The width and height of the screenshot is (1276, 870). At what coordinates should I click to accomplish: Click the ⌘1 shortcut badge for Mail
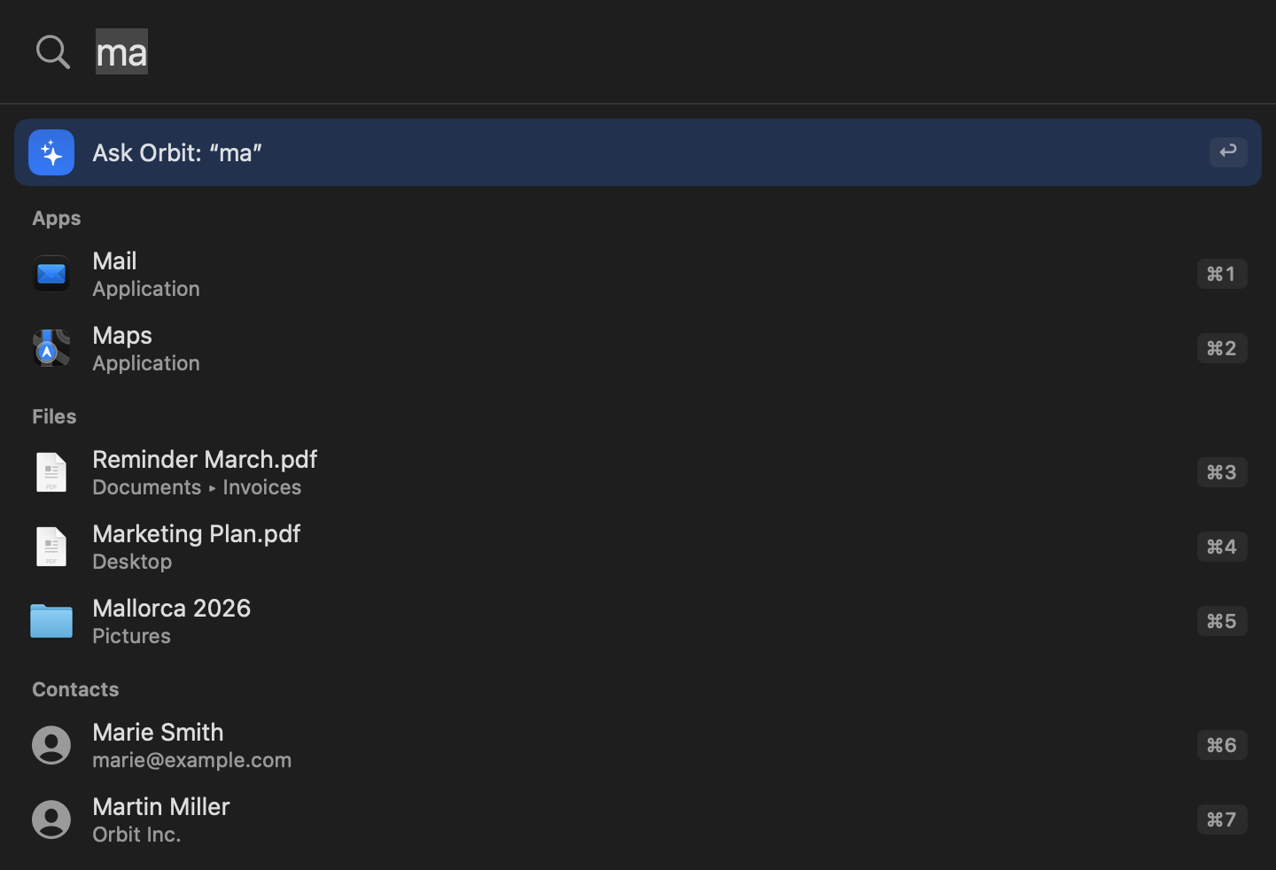click(x=1222, y=274)
